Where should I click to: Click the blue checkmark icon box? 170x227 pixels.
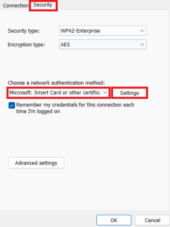coord(12,105)
